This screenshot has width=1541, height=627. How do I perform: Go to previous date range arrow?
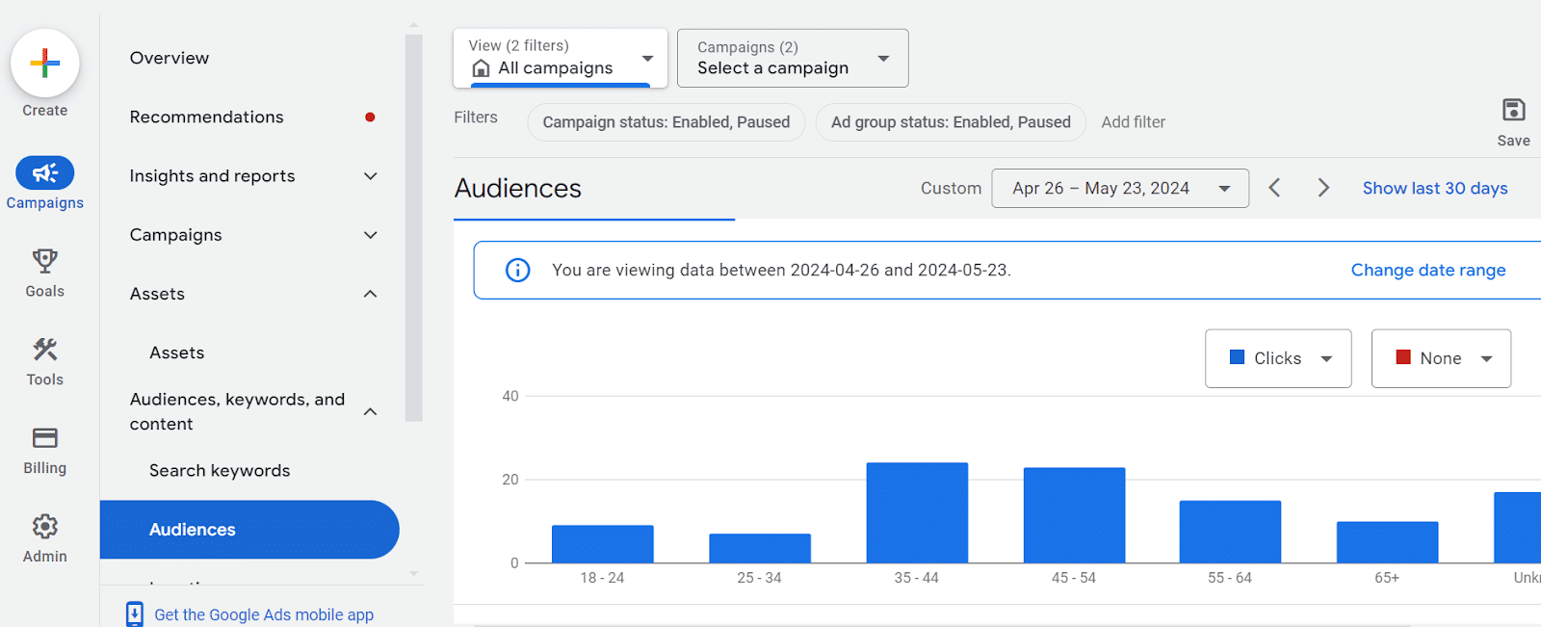click(x=1274, y=188)
